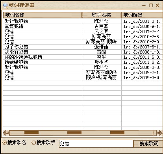Screen dimensions: 163x154
Task: Click the horizontal scrollbar track
Action: (81, 133)
